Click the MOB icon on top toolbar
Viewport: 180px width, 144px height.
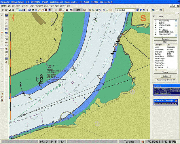111,10
